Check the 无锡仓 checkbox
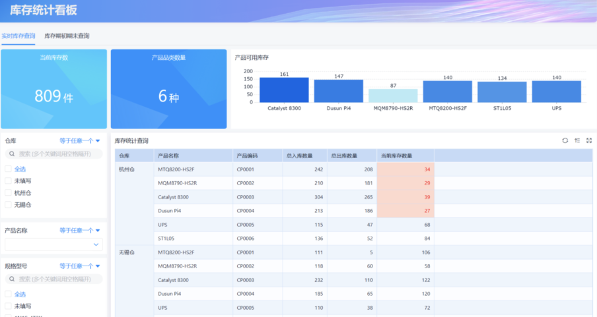 pyautogui.click(x=8, y=204)
